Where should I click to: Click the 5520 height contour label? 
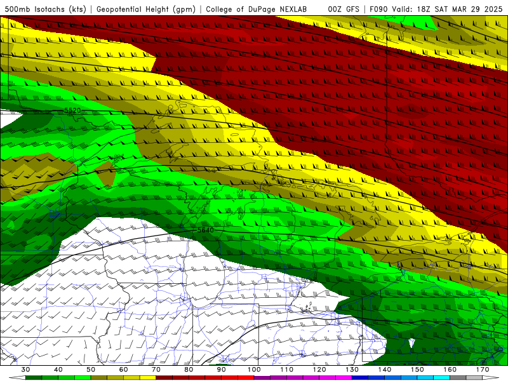click(x=72, y=110)
